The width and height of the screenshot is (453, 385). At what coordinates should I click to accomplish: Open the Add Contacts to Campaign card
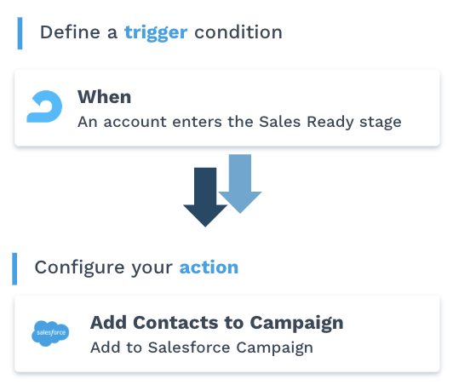(227, 334)
